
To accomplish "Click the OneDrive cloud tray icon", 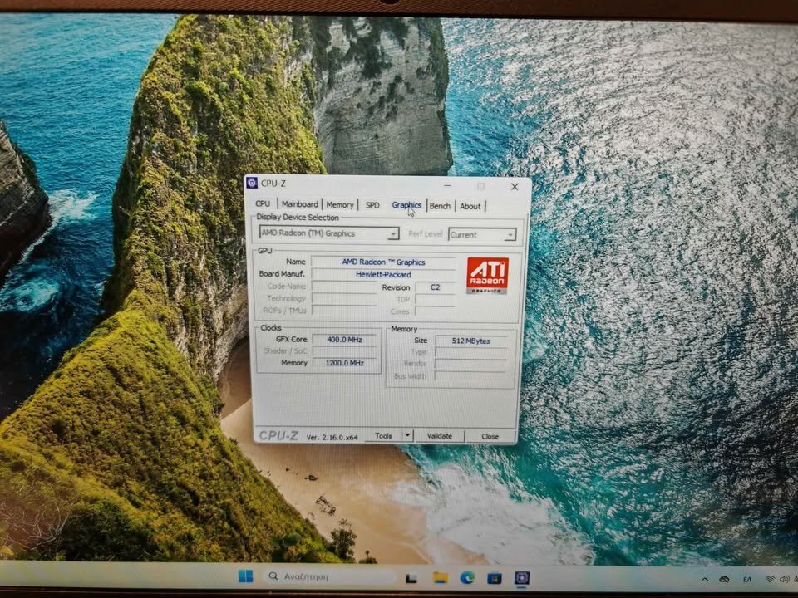I will (x=724, y=579).
